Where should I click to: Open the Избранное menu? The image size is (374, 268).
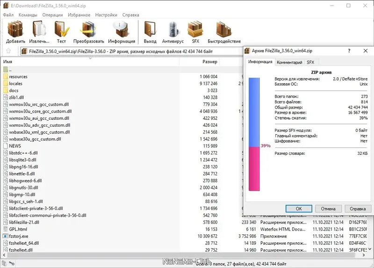click(79, 15)
